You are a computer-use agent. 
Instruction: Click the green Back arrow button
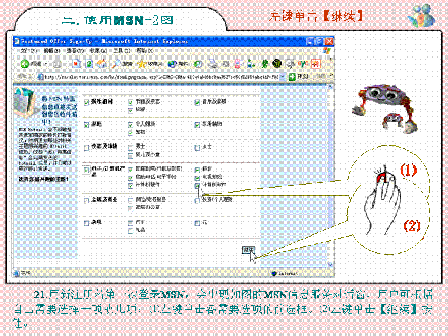(25, 64)
